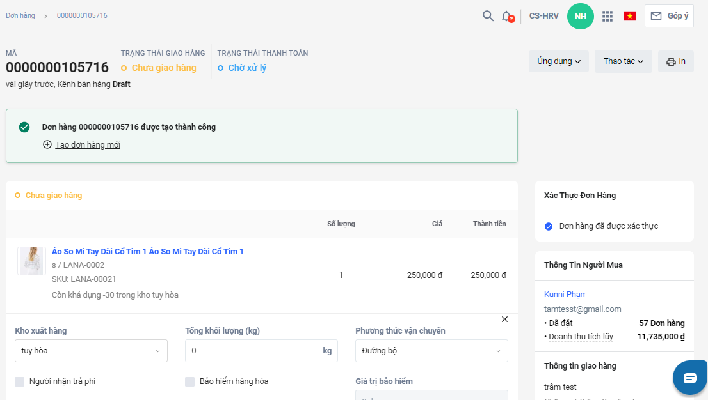The width and height of the screenshot is (708, 400).
Task: Click Tạo đơn hàng mới link
Action: point(87,145)
